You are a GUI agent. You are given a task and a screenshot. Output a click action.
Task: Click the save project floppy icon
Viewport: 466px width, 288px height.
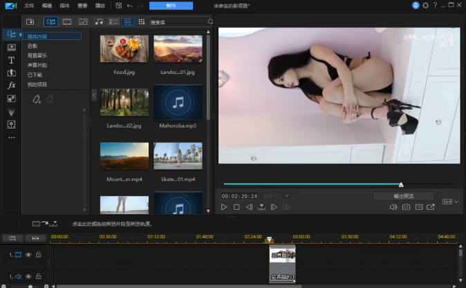point(119,5)
